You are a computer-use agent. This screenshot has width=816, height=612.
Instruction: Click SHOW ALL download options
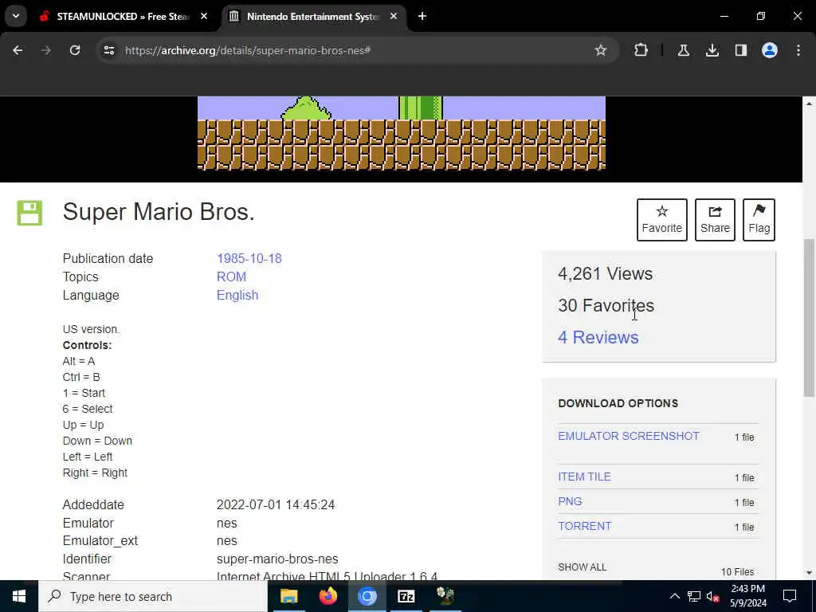pyautogui.click(x=583, y=567)
